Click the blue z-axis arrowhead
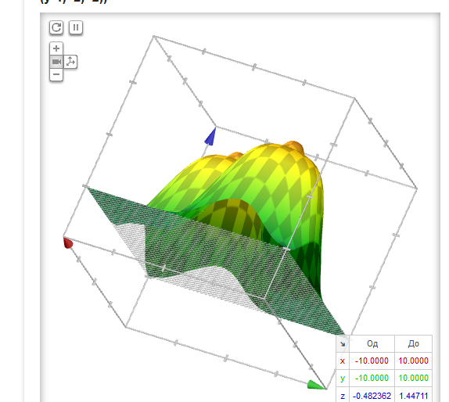 [210, 137]
